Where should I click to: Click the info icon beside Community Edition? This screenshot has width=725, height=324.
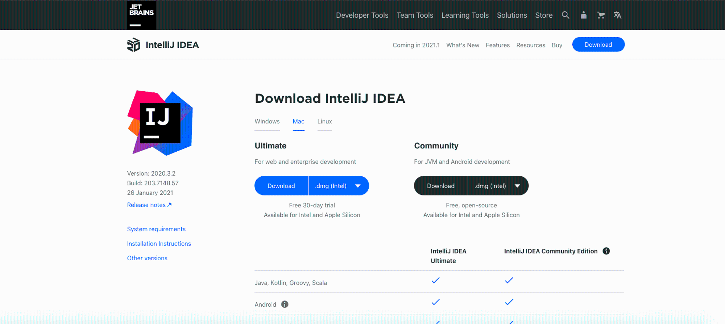[606, 251]
